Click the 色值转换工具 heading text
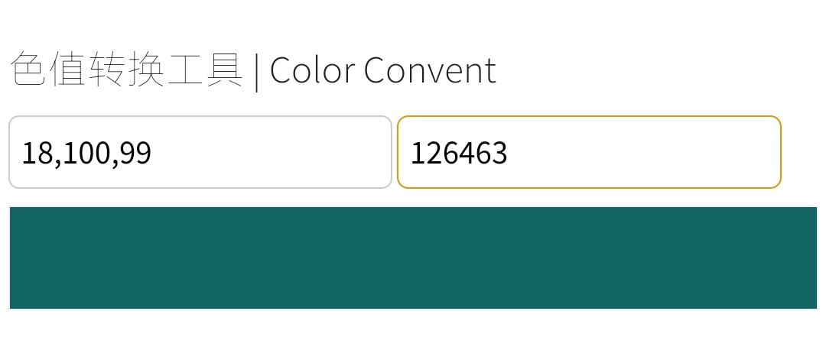This screenshot has height=337, width=826. point(126,70)
